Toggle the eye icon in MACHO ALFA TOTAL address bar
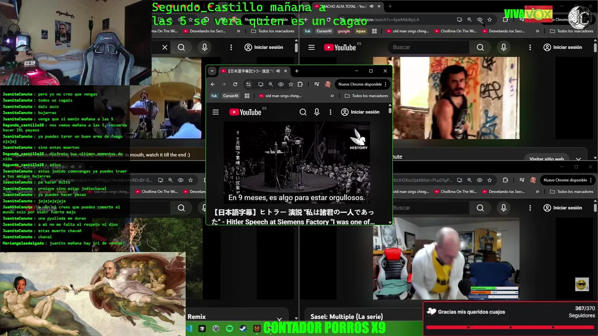The height and width of the screenshot is (336, 598). click(479, 20)
